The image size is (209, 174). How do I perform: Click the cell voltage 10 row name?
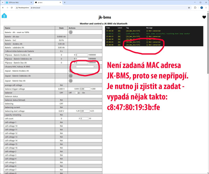(x=11, y=126)
